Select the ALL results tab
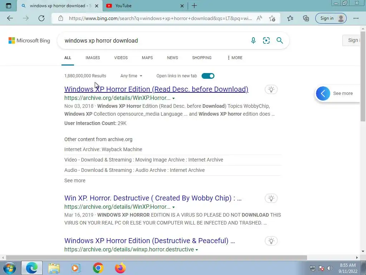The image size is (366, 275). (x=68, y=58)
